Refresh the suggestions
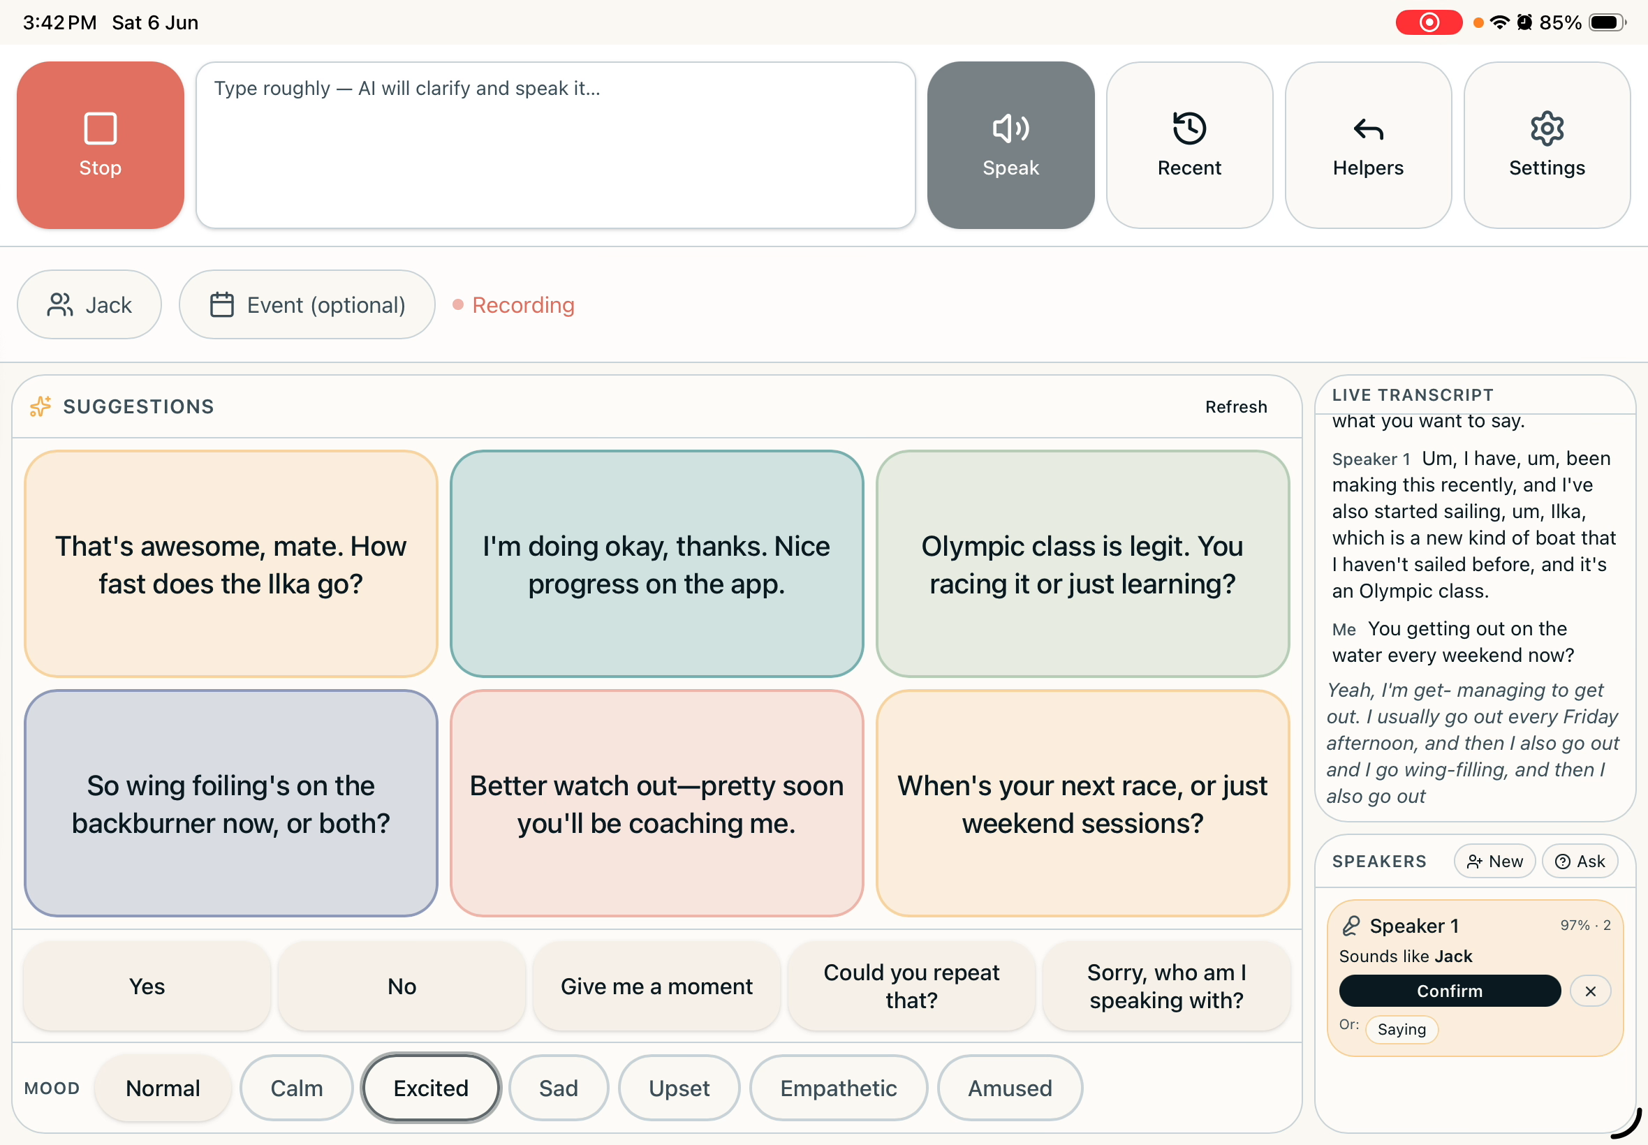Viewport: 1648px width, 1145px height. tap(1235, 407)
